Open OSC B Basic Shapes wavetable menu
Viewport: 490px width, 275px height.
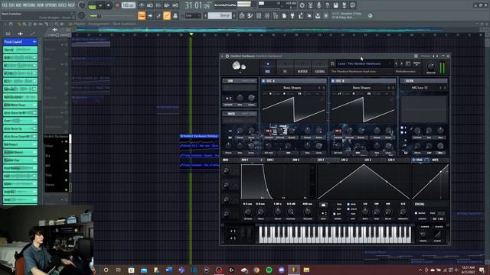click(361, 88)
